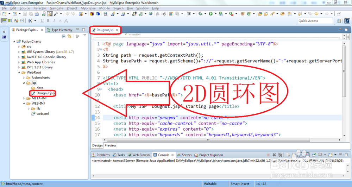
Task: Click in the Quick Access field
Action: pos(315,21)
